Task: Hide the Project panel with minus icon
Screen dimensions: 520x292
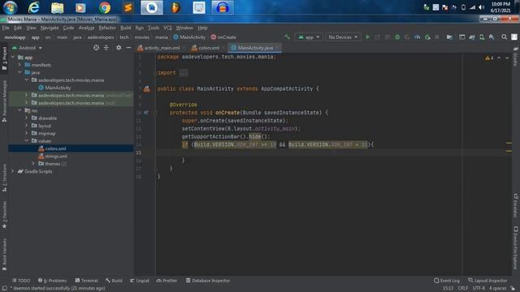Action: 128,48
